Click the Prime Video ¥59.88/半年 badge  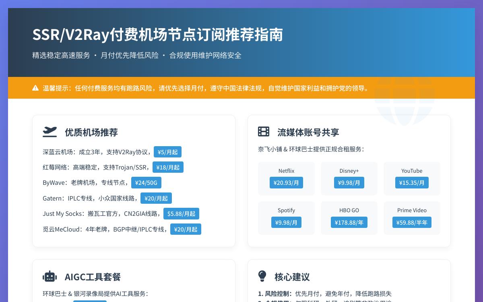click(412, 222)
